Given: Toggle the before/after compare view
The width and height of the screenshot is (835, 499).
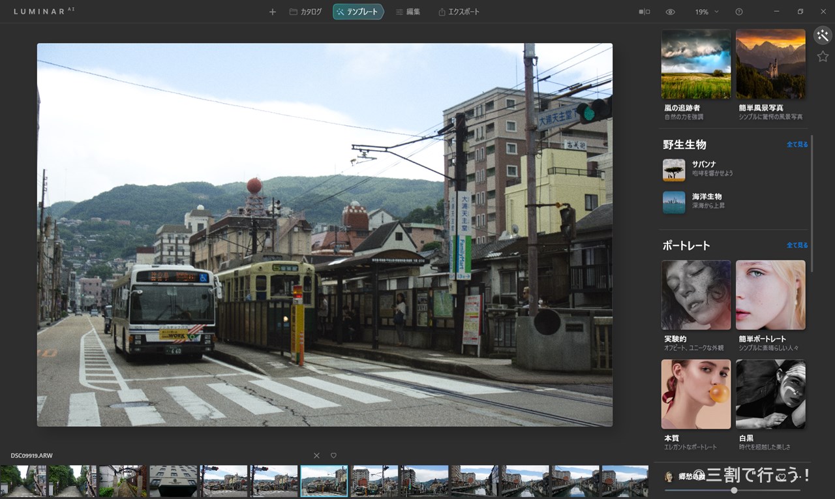Looking at the screenshot, I should tap(644, 12).
